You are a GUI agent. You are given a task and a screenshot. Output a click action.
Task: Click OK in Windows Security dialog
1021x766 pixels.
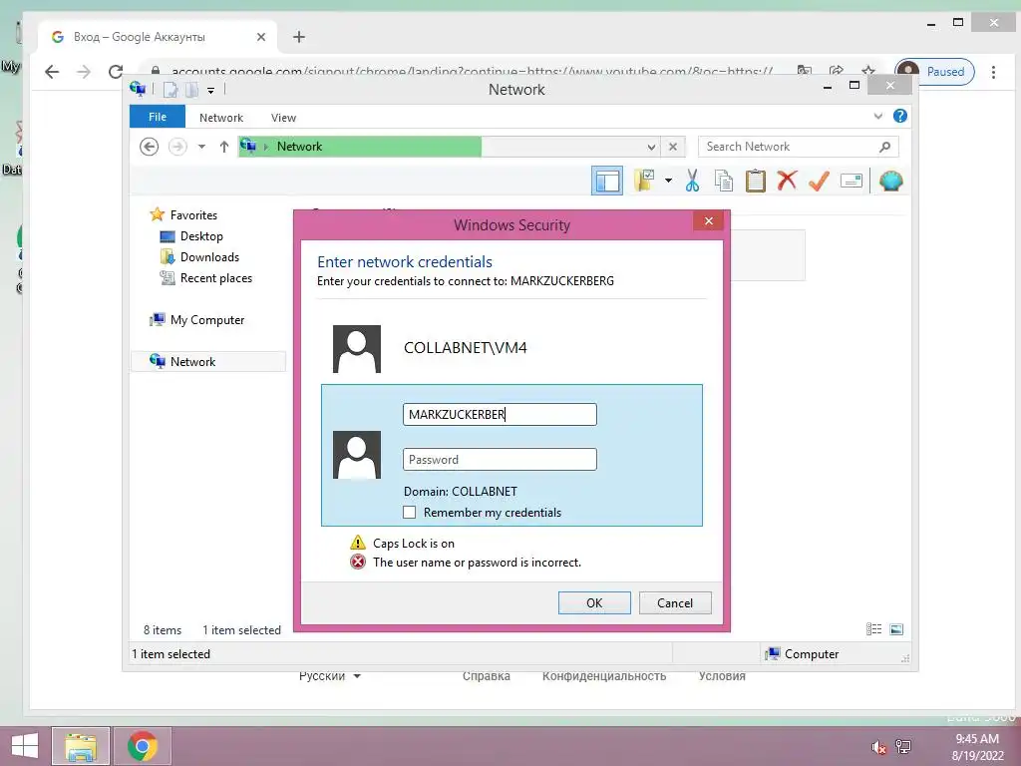coord(594,602)
